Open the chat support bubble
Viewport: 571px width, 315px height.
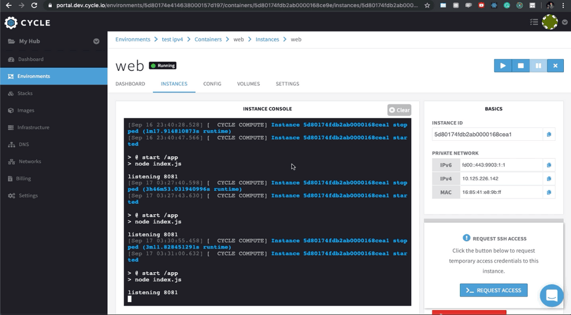click(552, 295)
